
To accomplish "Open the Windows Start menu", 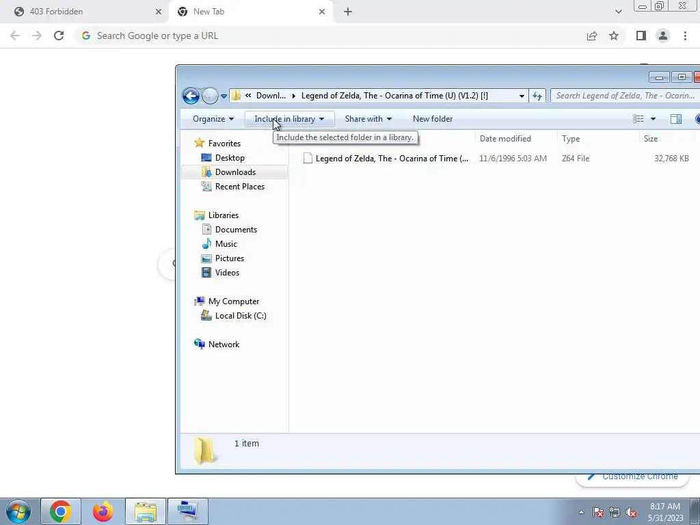I will click(18, 511).
